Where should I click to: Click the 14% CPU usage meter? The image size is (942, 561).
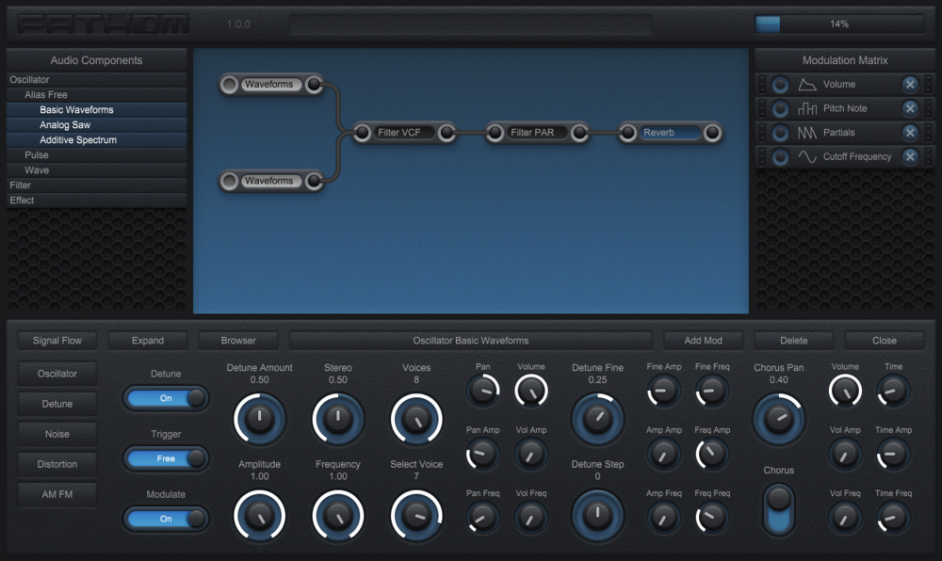(839, 24)
